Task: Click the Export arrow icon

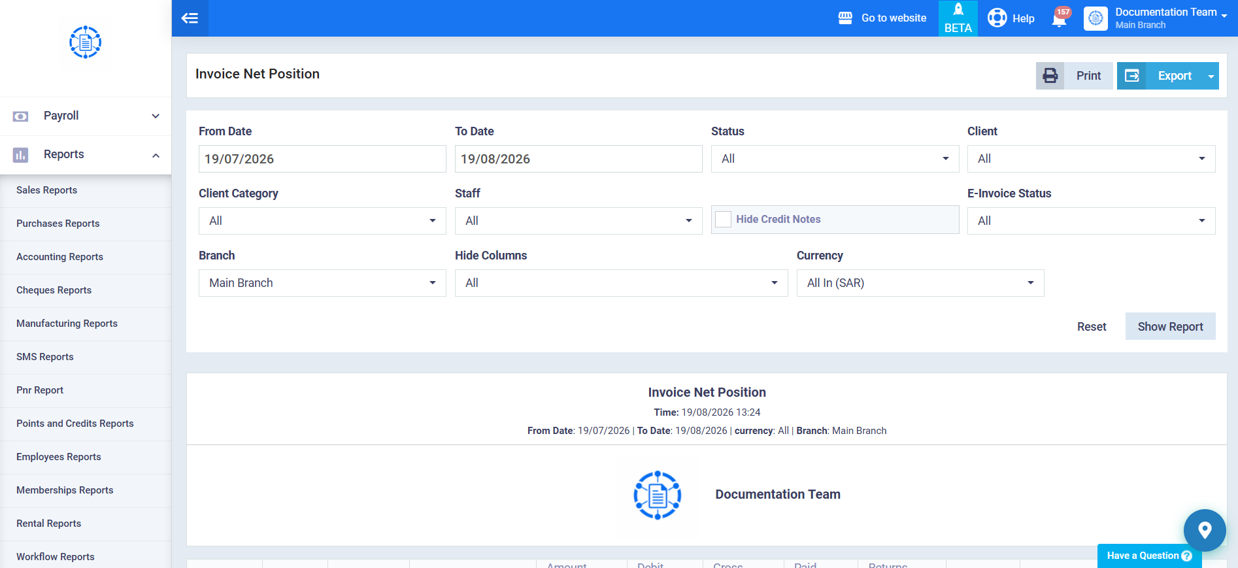Action: coord(1131,76)
